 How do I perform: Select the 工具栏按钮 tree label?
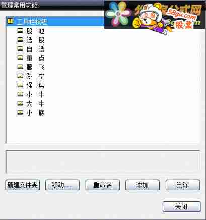pyautogui.click(x=32, y=22)
